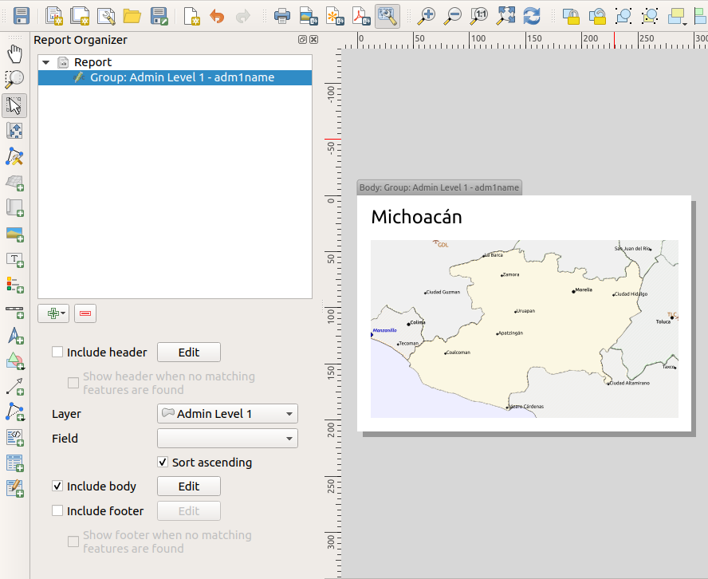Open the Layer dropdown showing Admin Level 1
Screen dimensions: 708x579
pyautogui.click(x=227, y=414)
